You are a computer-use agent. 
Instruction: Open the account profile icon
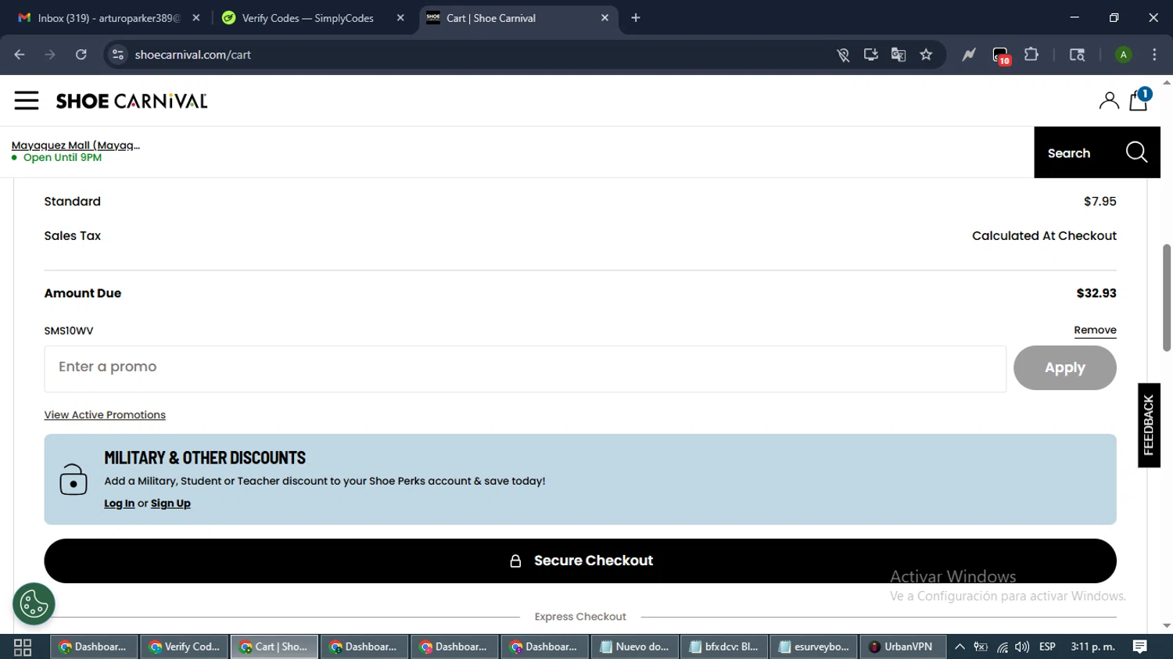[1109, 100]
